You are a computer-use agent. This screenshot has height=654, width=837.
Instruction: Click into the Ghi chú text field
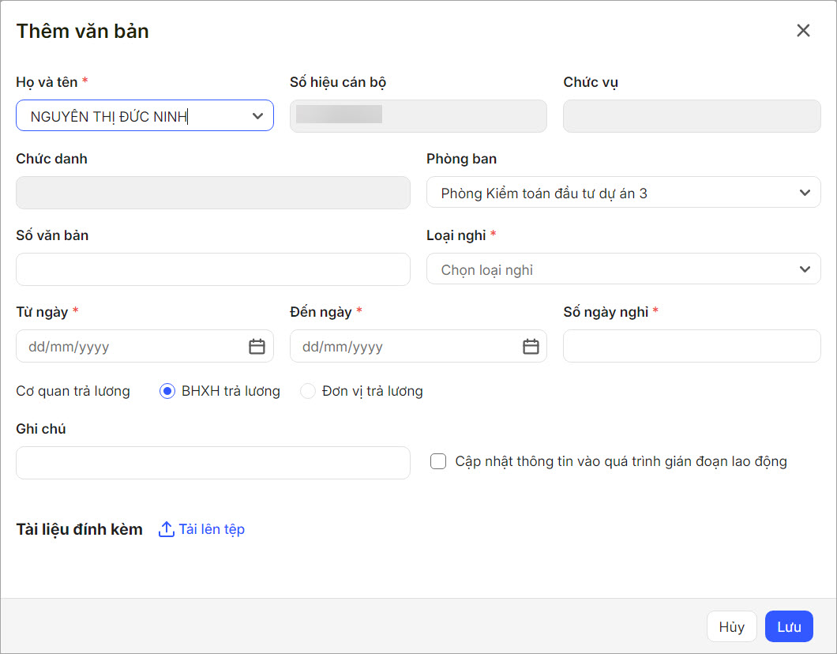pyautogui.click(x=212, y=463)
